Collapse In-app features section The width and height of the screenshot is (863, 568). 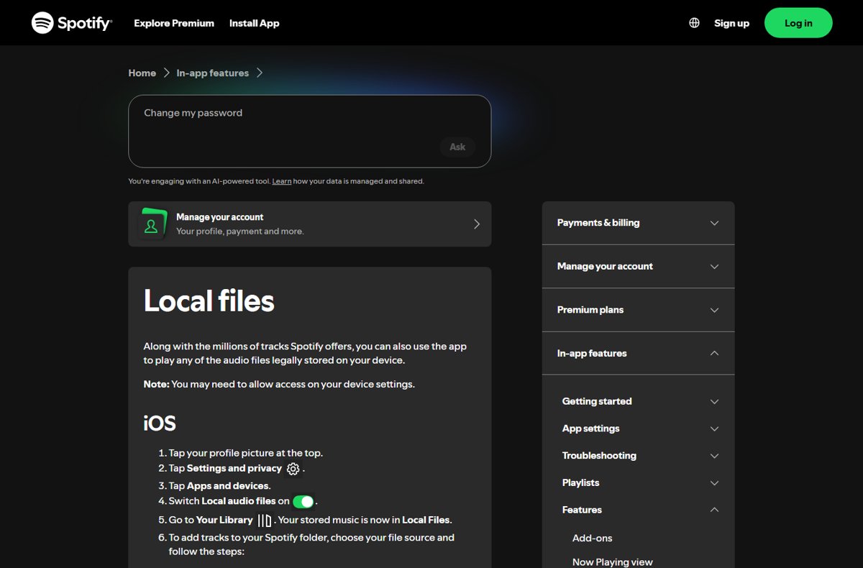coord(638,353)
